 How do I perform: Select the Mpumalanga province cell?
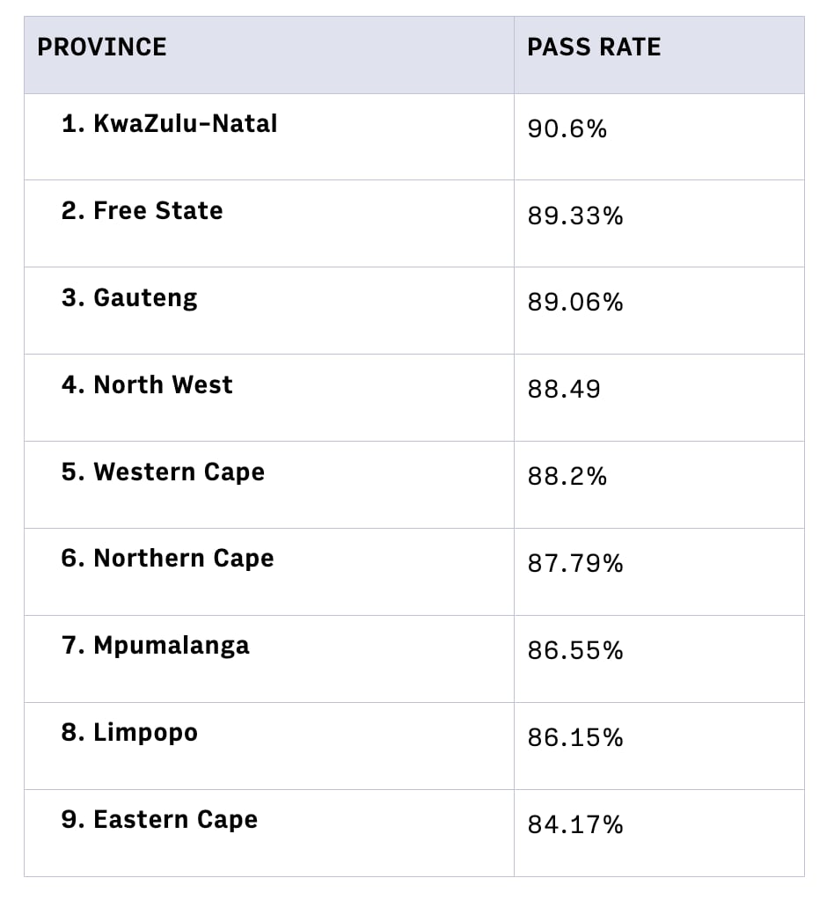pyautogui.click(x=155, y=646)
